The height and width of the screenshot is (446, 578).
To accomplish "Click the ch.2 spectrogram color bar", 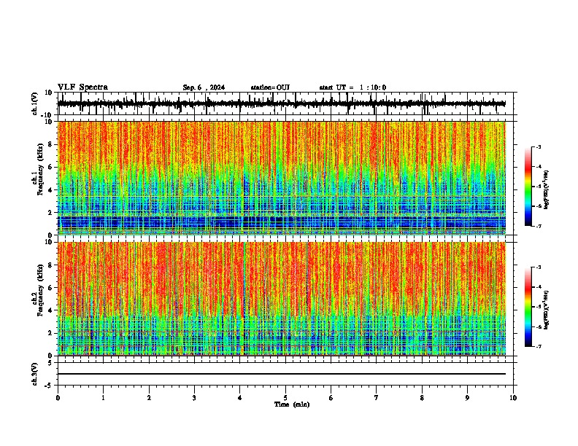I will 528,307.
